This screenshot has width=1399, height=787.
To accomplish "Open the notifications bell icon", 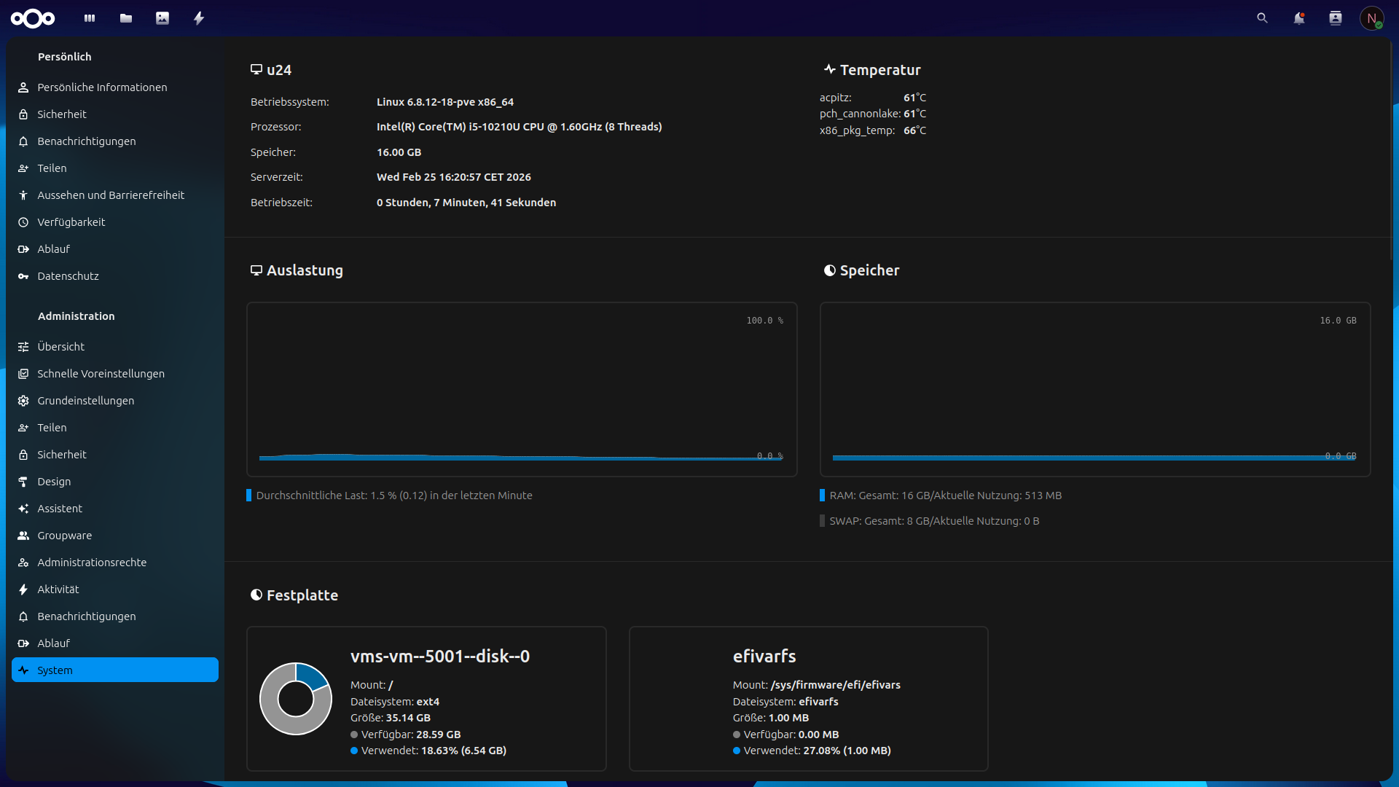I will coord(1298,18).
